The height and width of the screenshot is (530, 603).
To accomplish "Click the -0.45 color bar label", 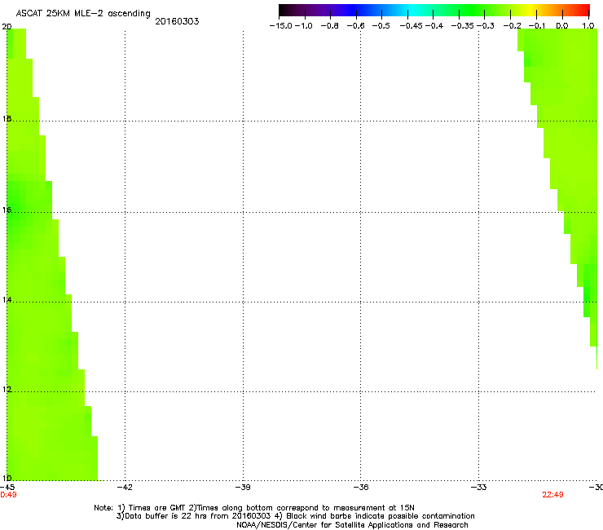I will (412, 26).
